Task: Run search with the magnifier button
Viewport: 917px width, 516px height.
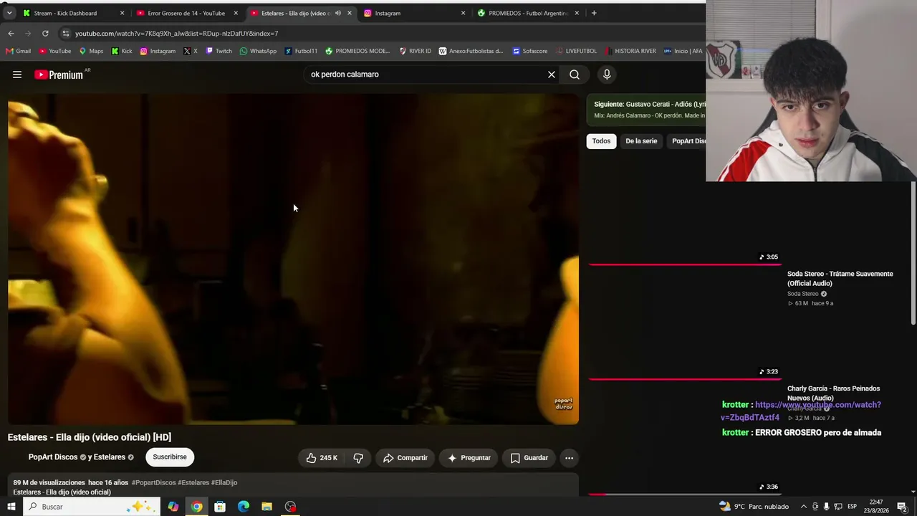Action: (575, 75)
